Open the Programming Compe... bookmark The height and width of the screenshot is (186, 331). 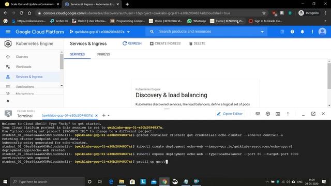(128, 21)
